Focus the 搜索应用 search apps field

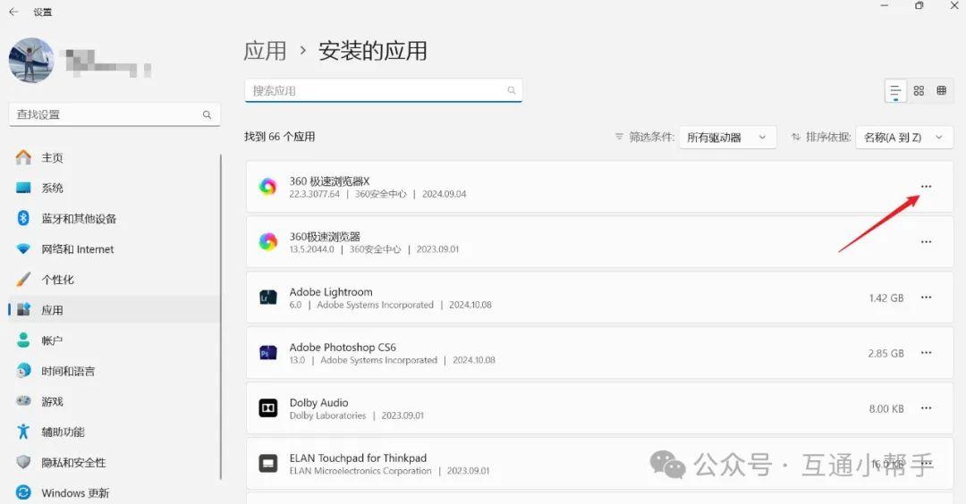click(x=383, y=90)
